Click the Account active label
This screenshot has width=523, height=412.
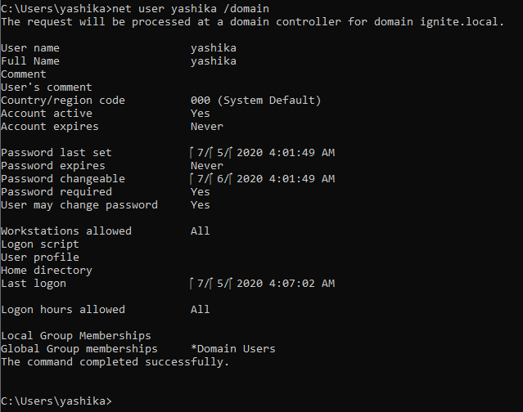[47, 114]
